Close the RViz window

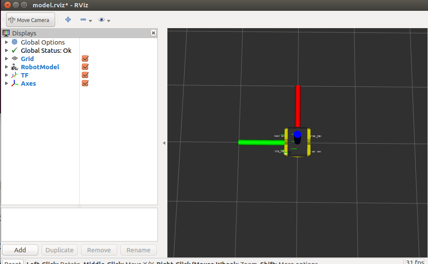coord(8,5)
